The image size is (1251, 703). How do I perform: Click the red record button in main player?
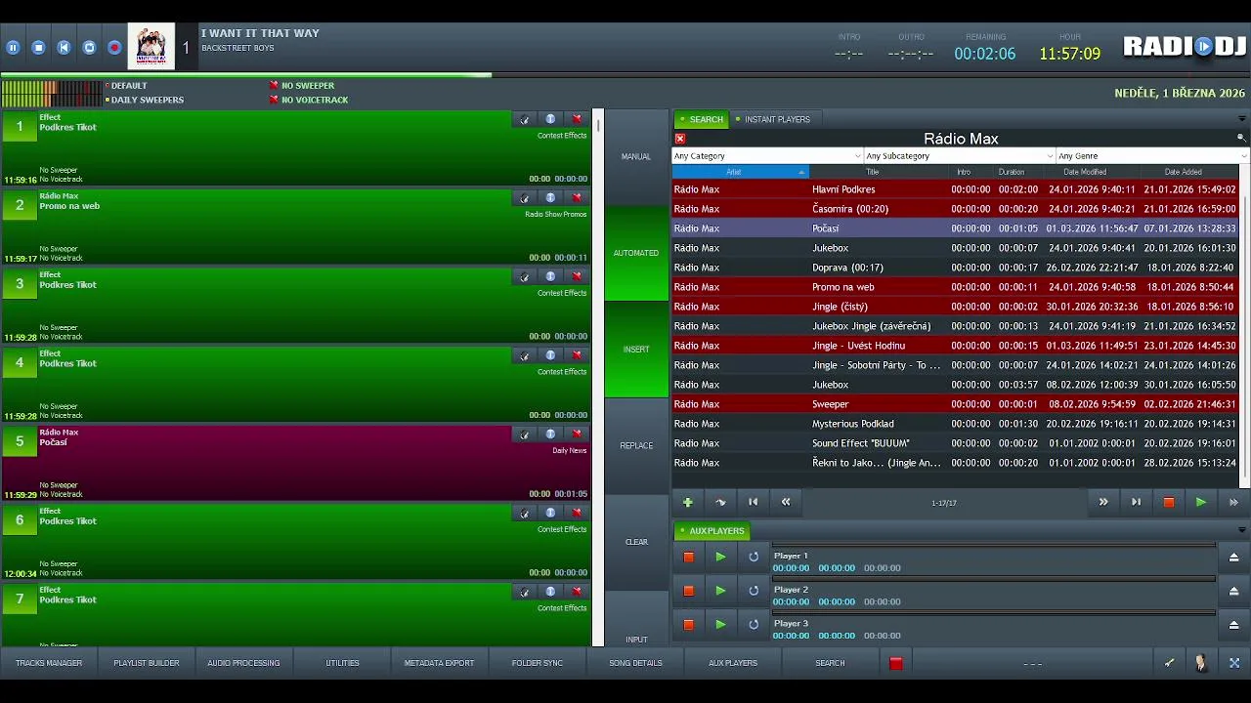[x=114, y=47]
